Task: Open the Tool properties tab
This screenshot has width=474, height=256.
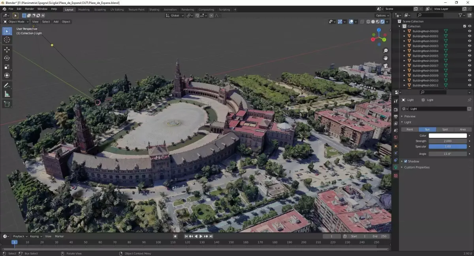Action: [396, 101]
